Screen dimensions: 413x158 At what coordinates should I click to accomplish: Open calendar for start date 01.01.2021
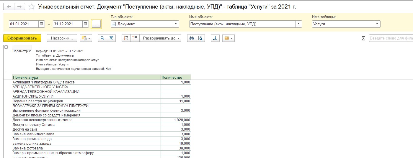(42, 24)
